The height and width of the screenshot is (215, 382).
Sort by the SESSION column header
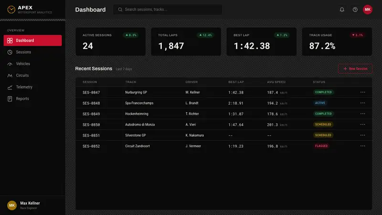90,82
